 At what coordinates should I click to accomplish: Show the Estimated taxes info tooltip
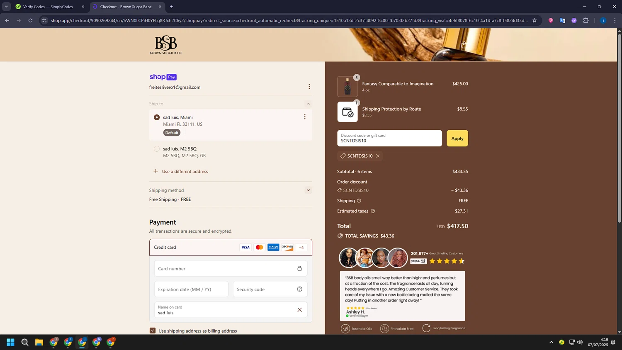(373, 211)
